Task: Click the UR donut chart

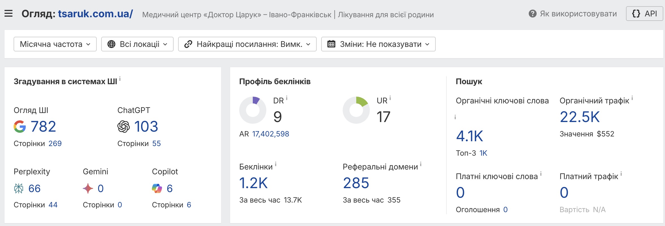Action: [x=356, y=110]
